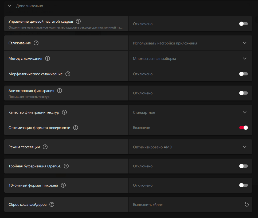Show help for Режим тесселяции
The image size is (258, 218).
tap(45, 147)
